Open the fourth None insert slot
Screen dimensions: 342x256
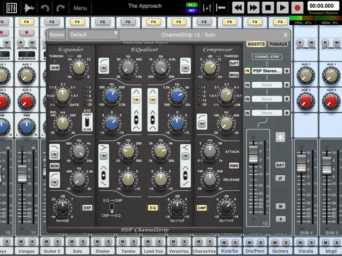(x=267, y=113)
